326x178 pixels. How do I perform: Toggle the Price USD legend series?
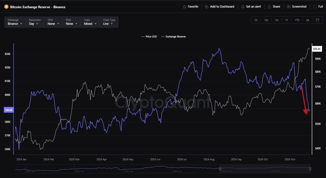coord(149,37)
